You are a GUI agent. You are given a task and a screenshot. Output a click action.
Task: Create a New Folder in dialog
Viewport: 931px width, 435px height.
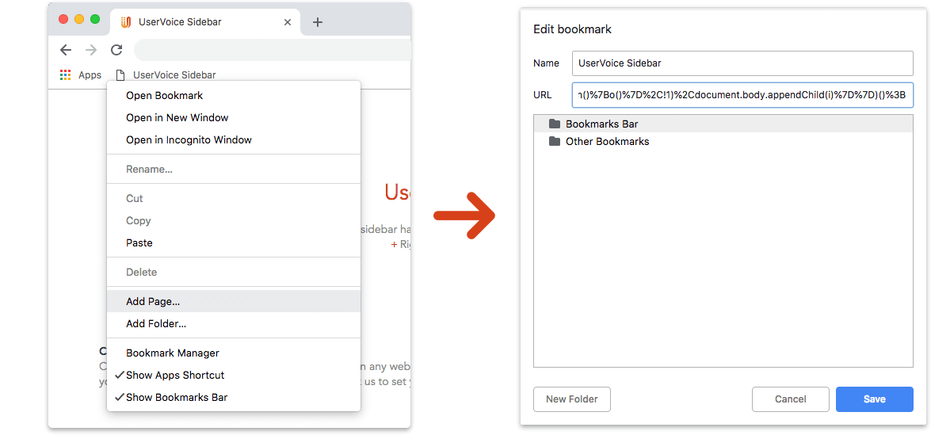click(571, 399)
